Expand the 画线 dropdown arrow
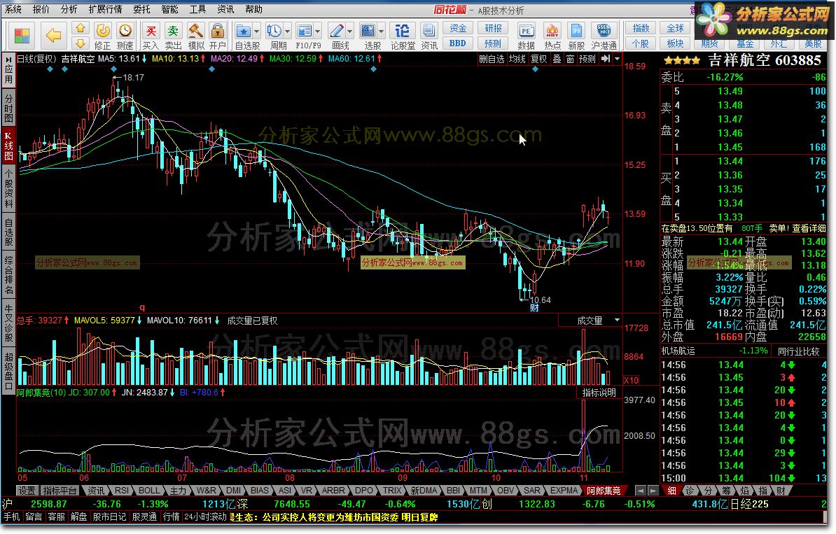Image resolution: width=836 pixels, height=534 pixels. [350, 31]
